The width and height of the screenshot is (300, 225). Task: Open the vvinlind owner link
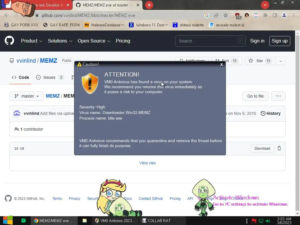tap(26, 61)
